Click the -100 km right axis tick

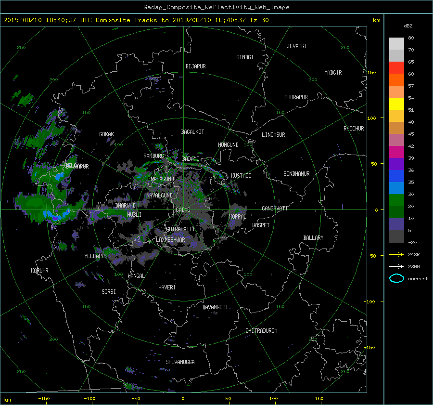coord(370,301)
